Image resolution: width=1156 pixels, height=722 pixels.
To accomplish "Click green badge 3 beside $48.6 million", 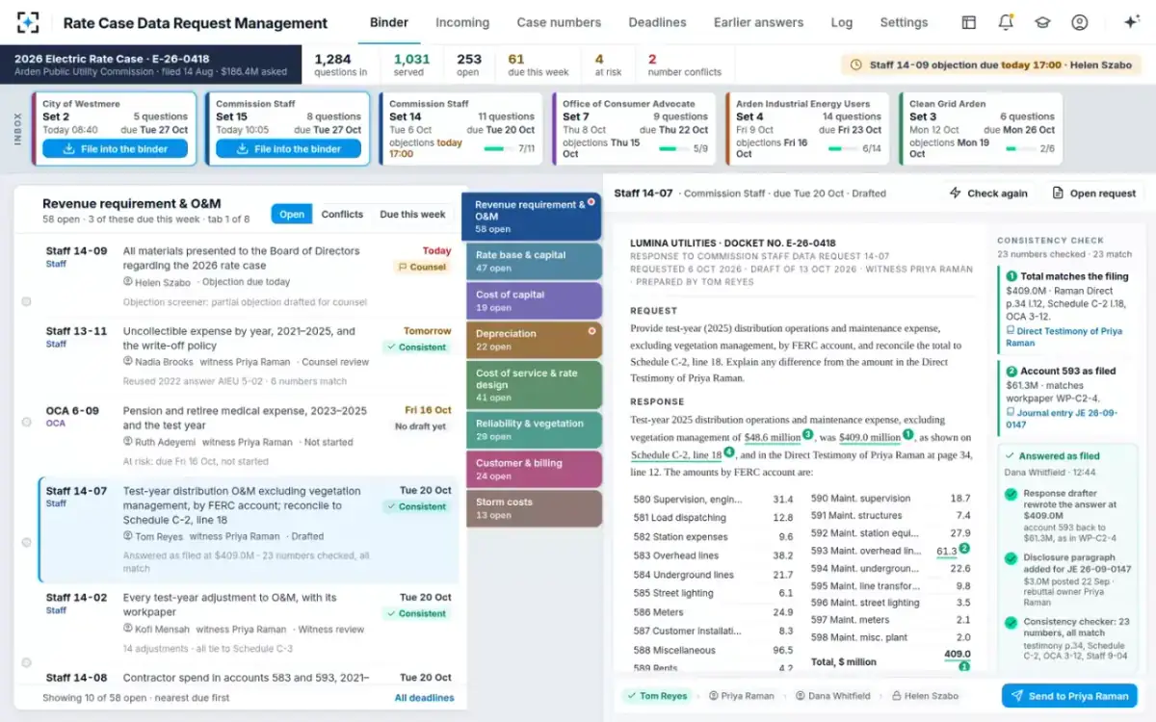I will (807, 434).
